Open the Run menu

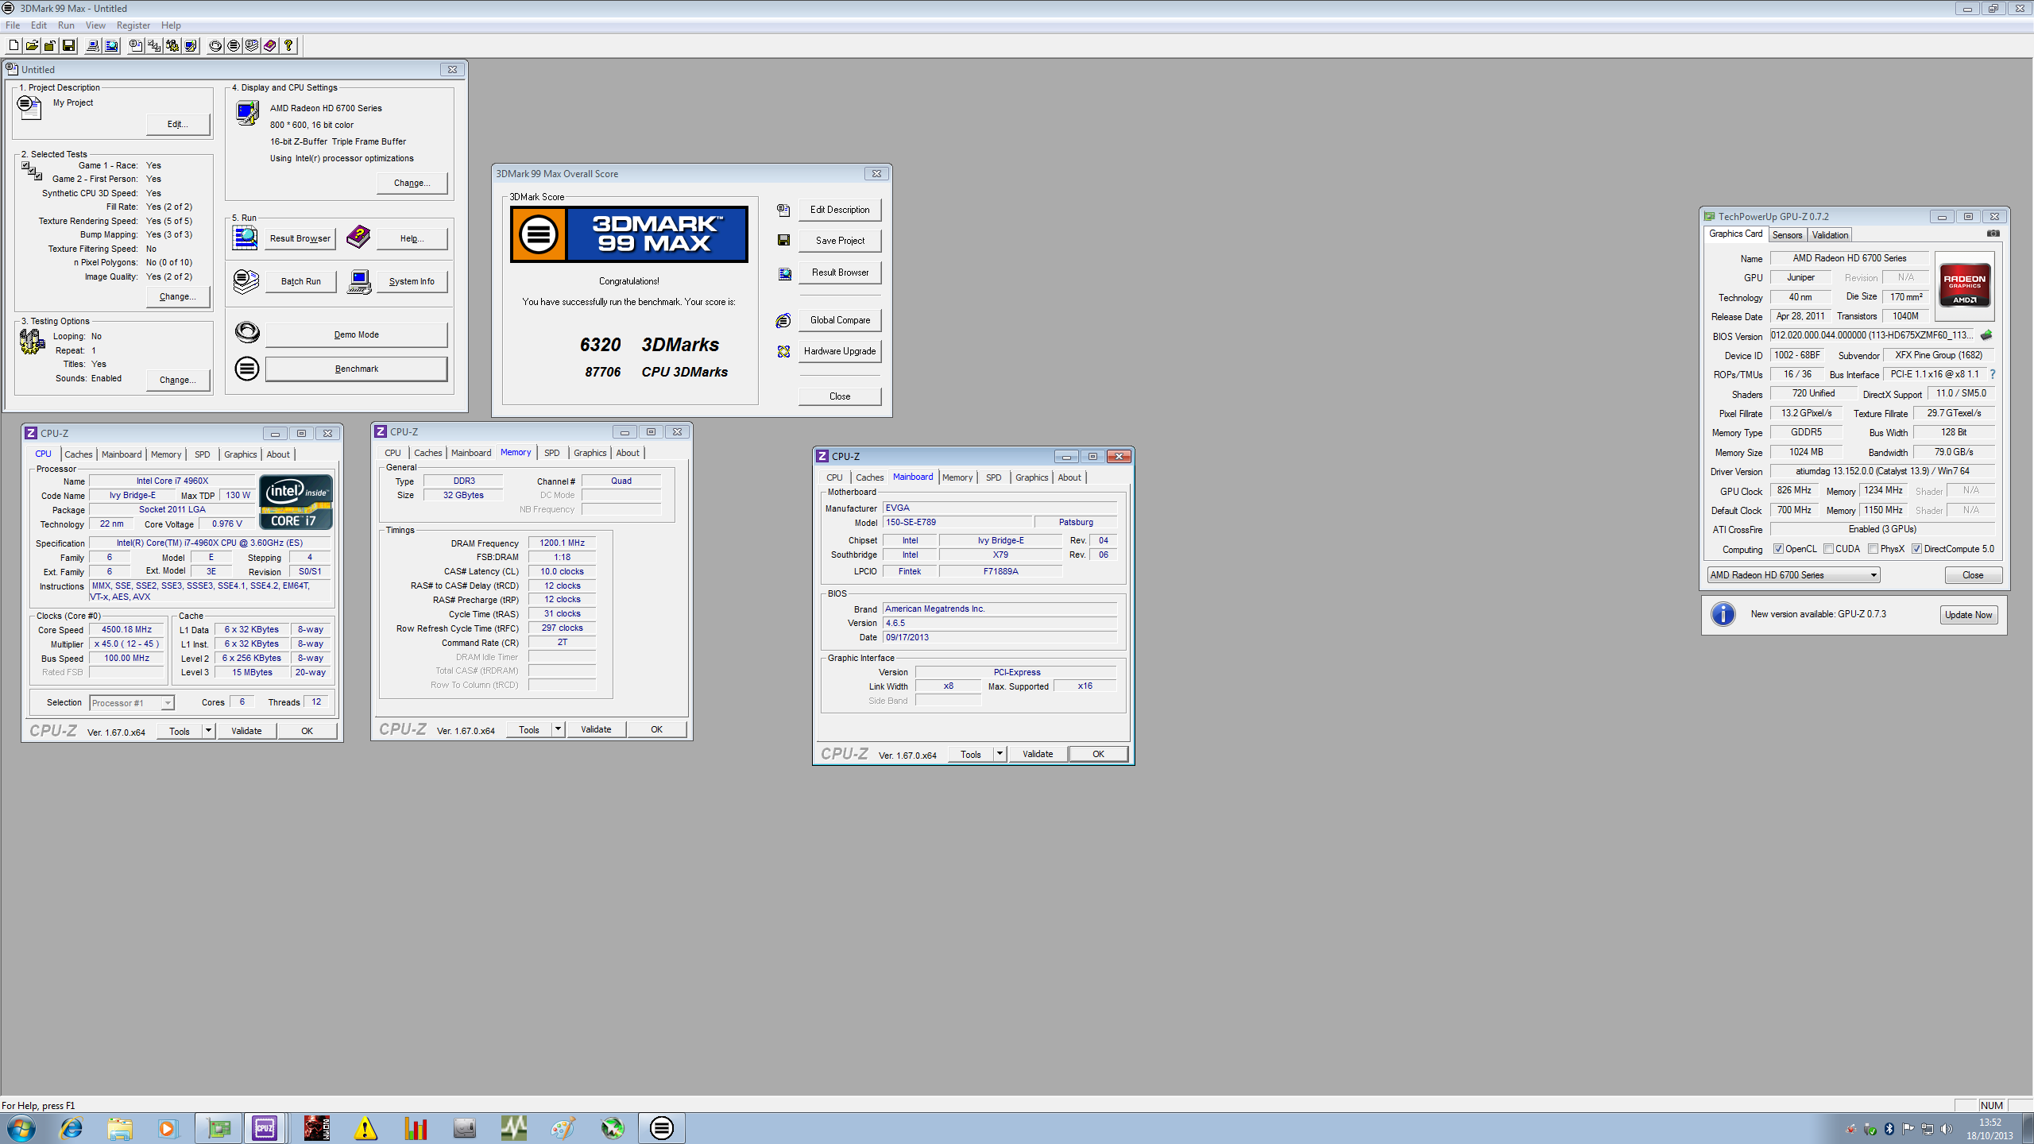pos(66,25)
